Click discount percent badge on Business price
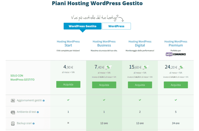Viewport: 199px width, 131px height. pos(108,68)
